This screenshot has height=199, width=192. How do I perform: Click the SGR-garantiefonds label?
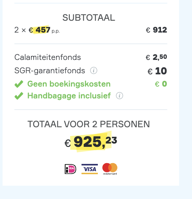(49, 71)
